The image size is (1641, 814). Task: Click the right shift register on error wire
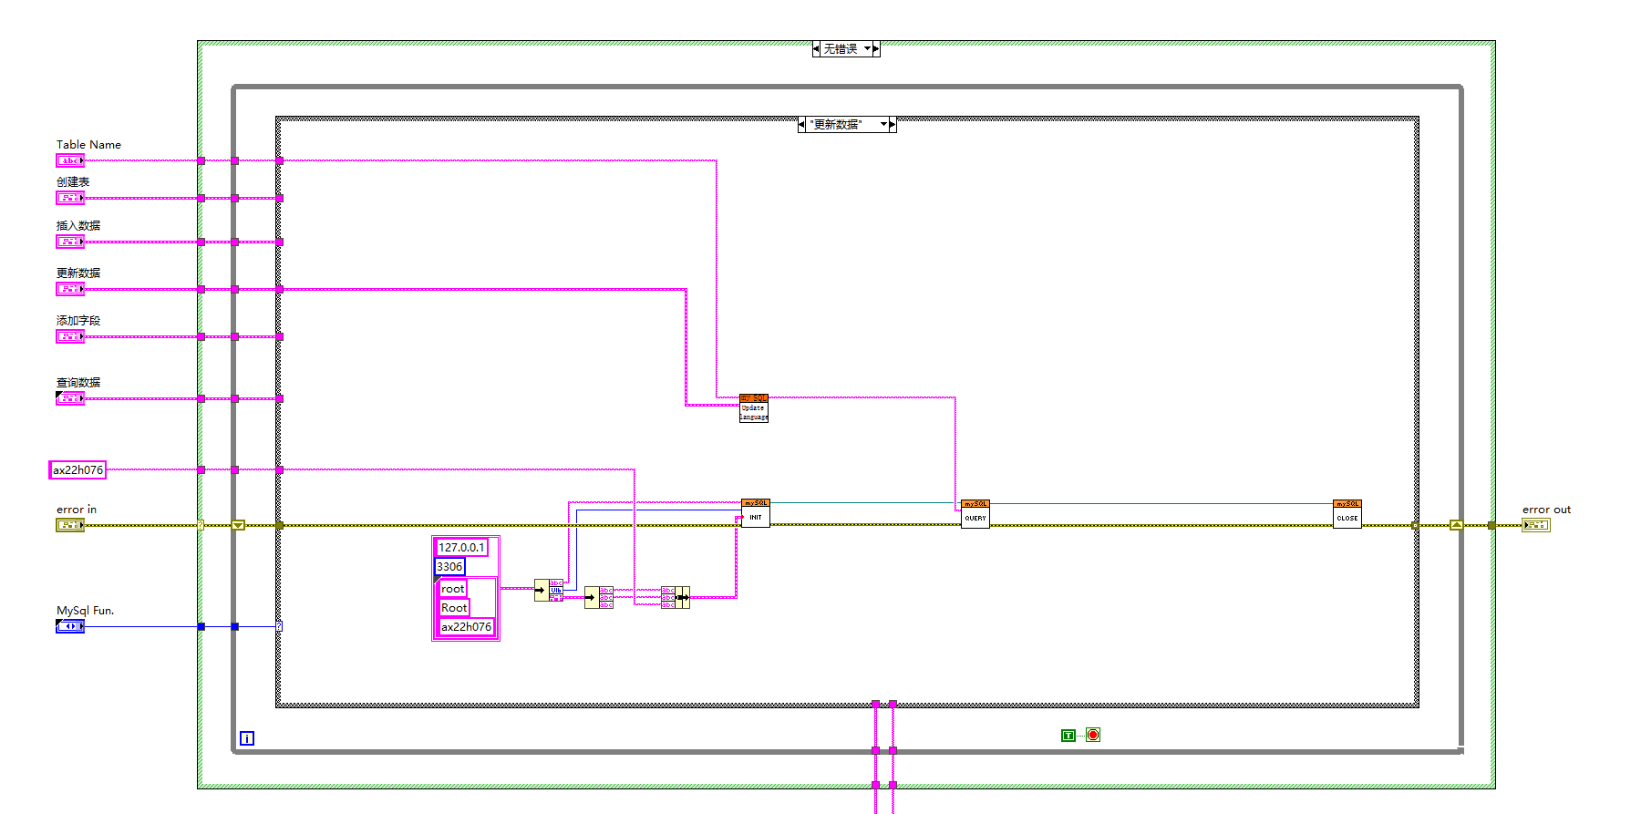point(1457,525)
